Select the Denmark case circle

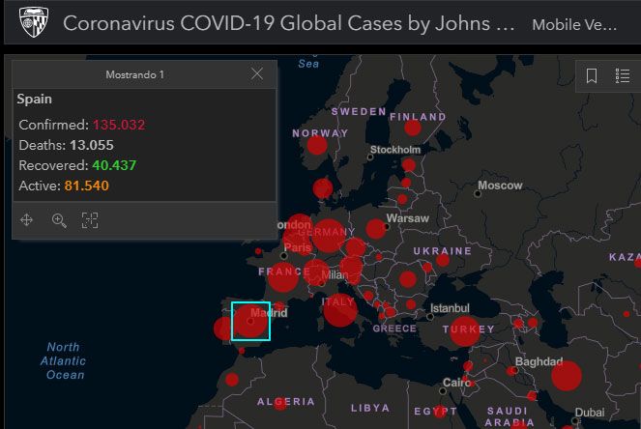tap(323, 188)
